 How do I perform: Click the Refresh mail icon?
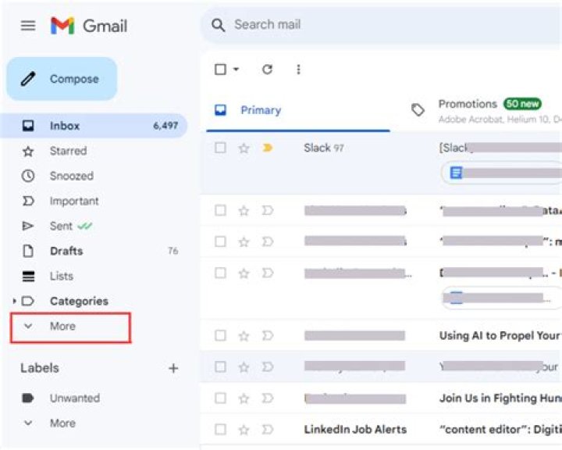click(267, 70)
